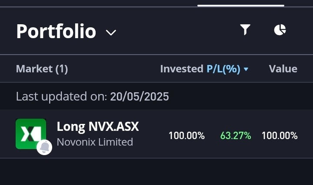Open Novonix Limited company subtitle
Screen dimensions: 313x185
(x=95, y=142)
